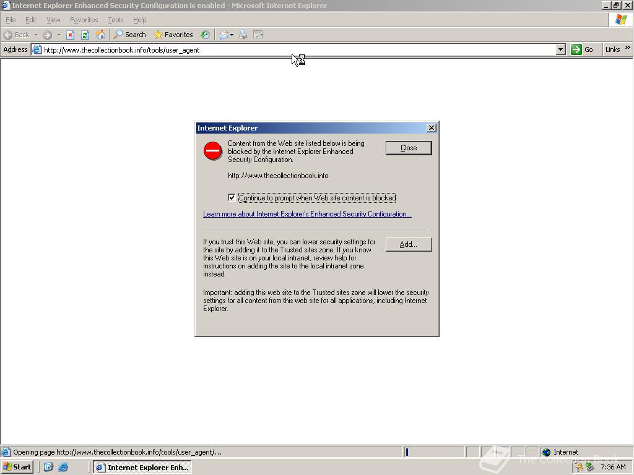Click the page icon in the Address bar

(37, 49)
